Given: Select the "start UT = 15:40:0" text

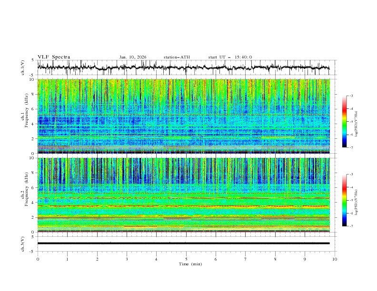Looking at the screenshot, I should pyautogui.click(x=230, y=57).
